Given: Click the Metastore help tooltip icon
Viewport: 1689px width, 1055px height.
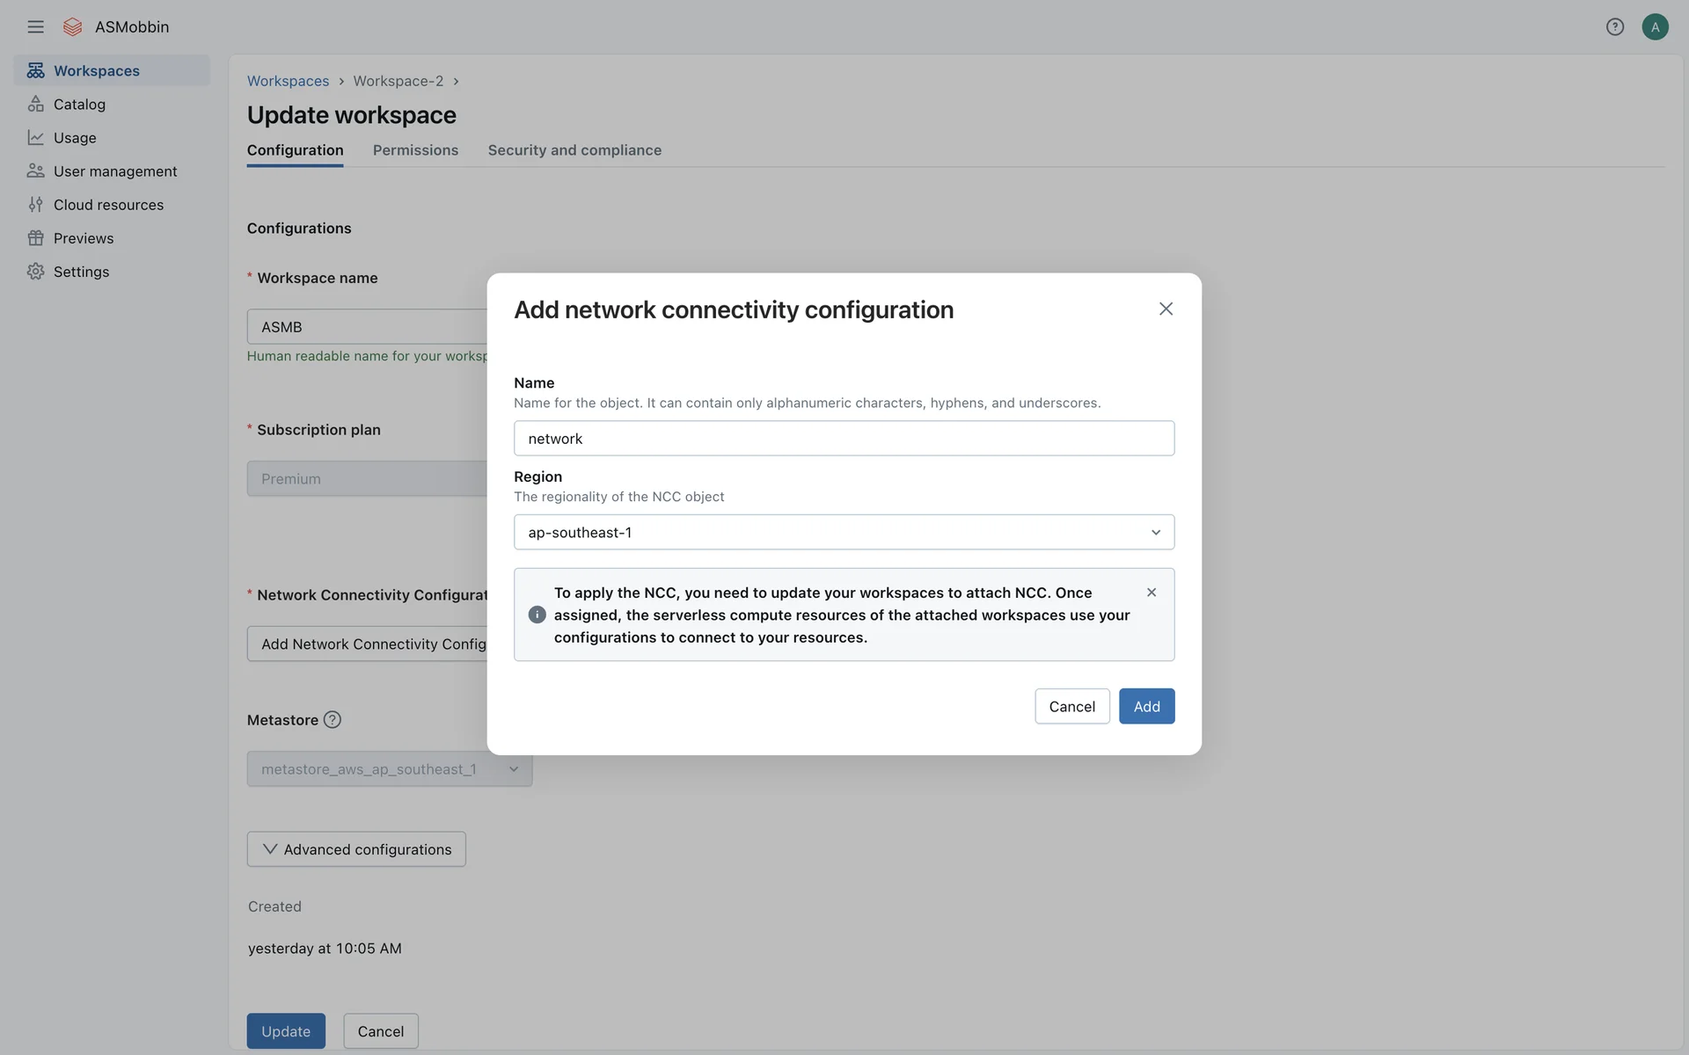Looking at the screenshot, I should coord(332,719).
